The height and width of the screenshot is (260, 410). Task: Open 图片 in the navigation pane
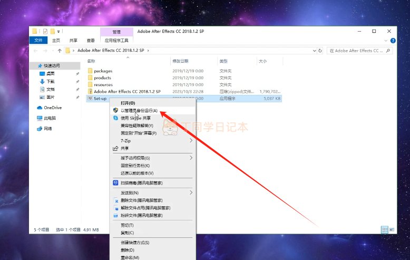[x=51, y=98]
